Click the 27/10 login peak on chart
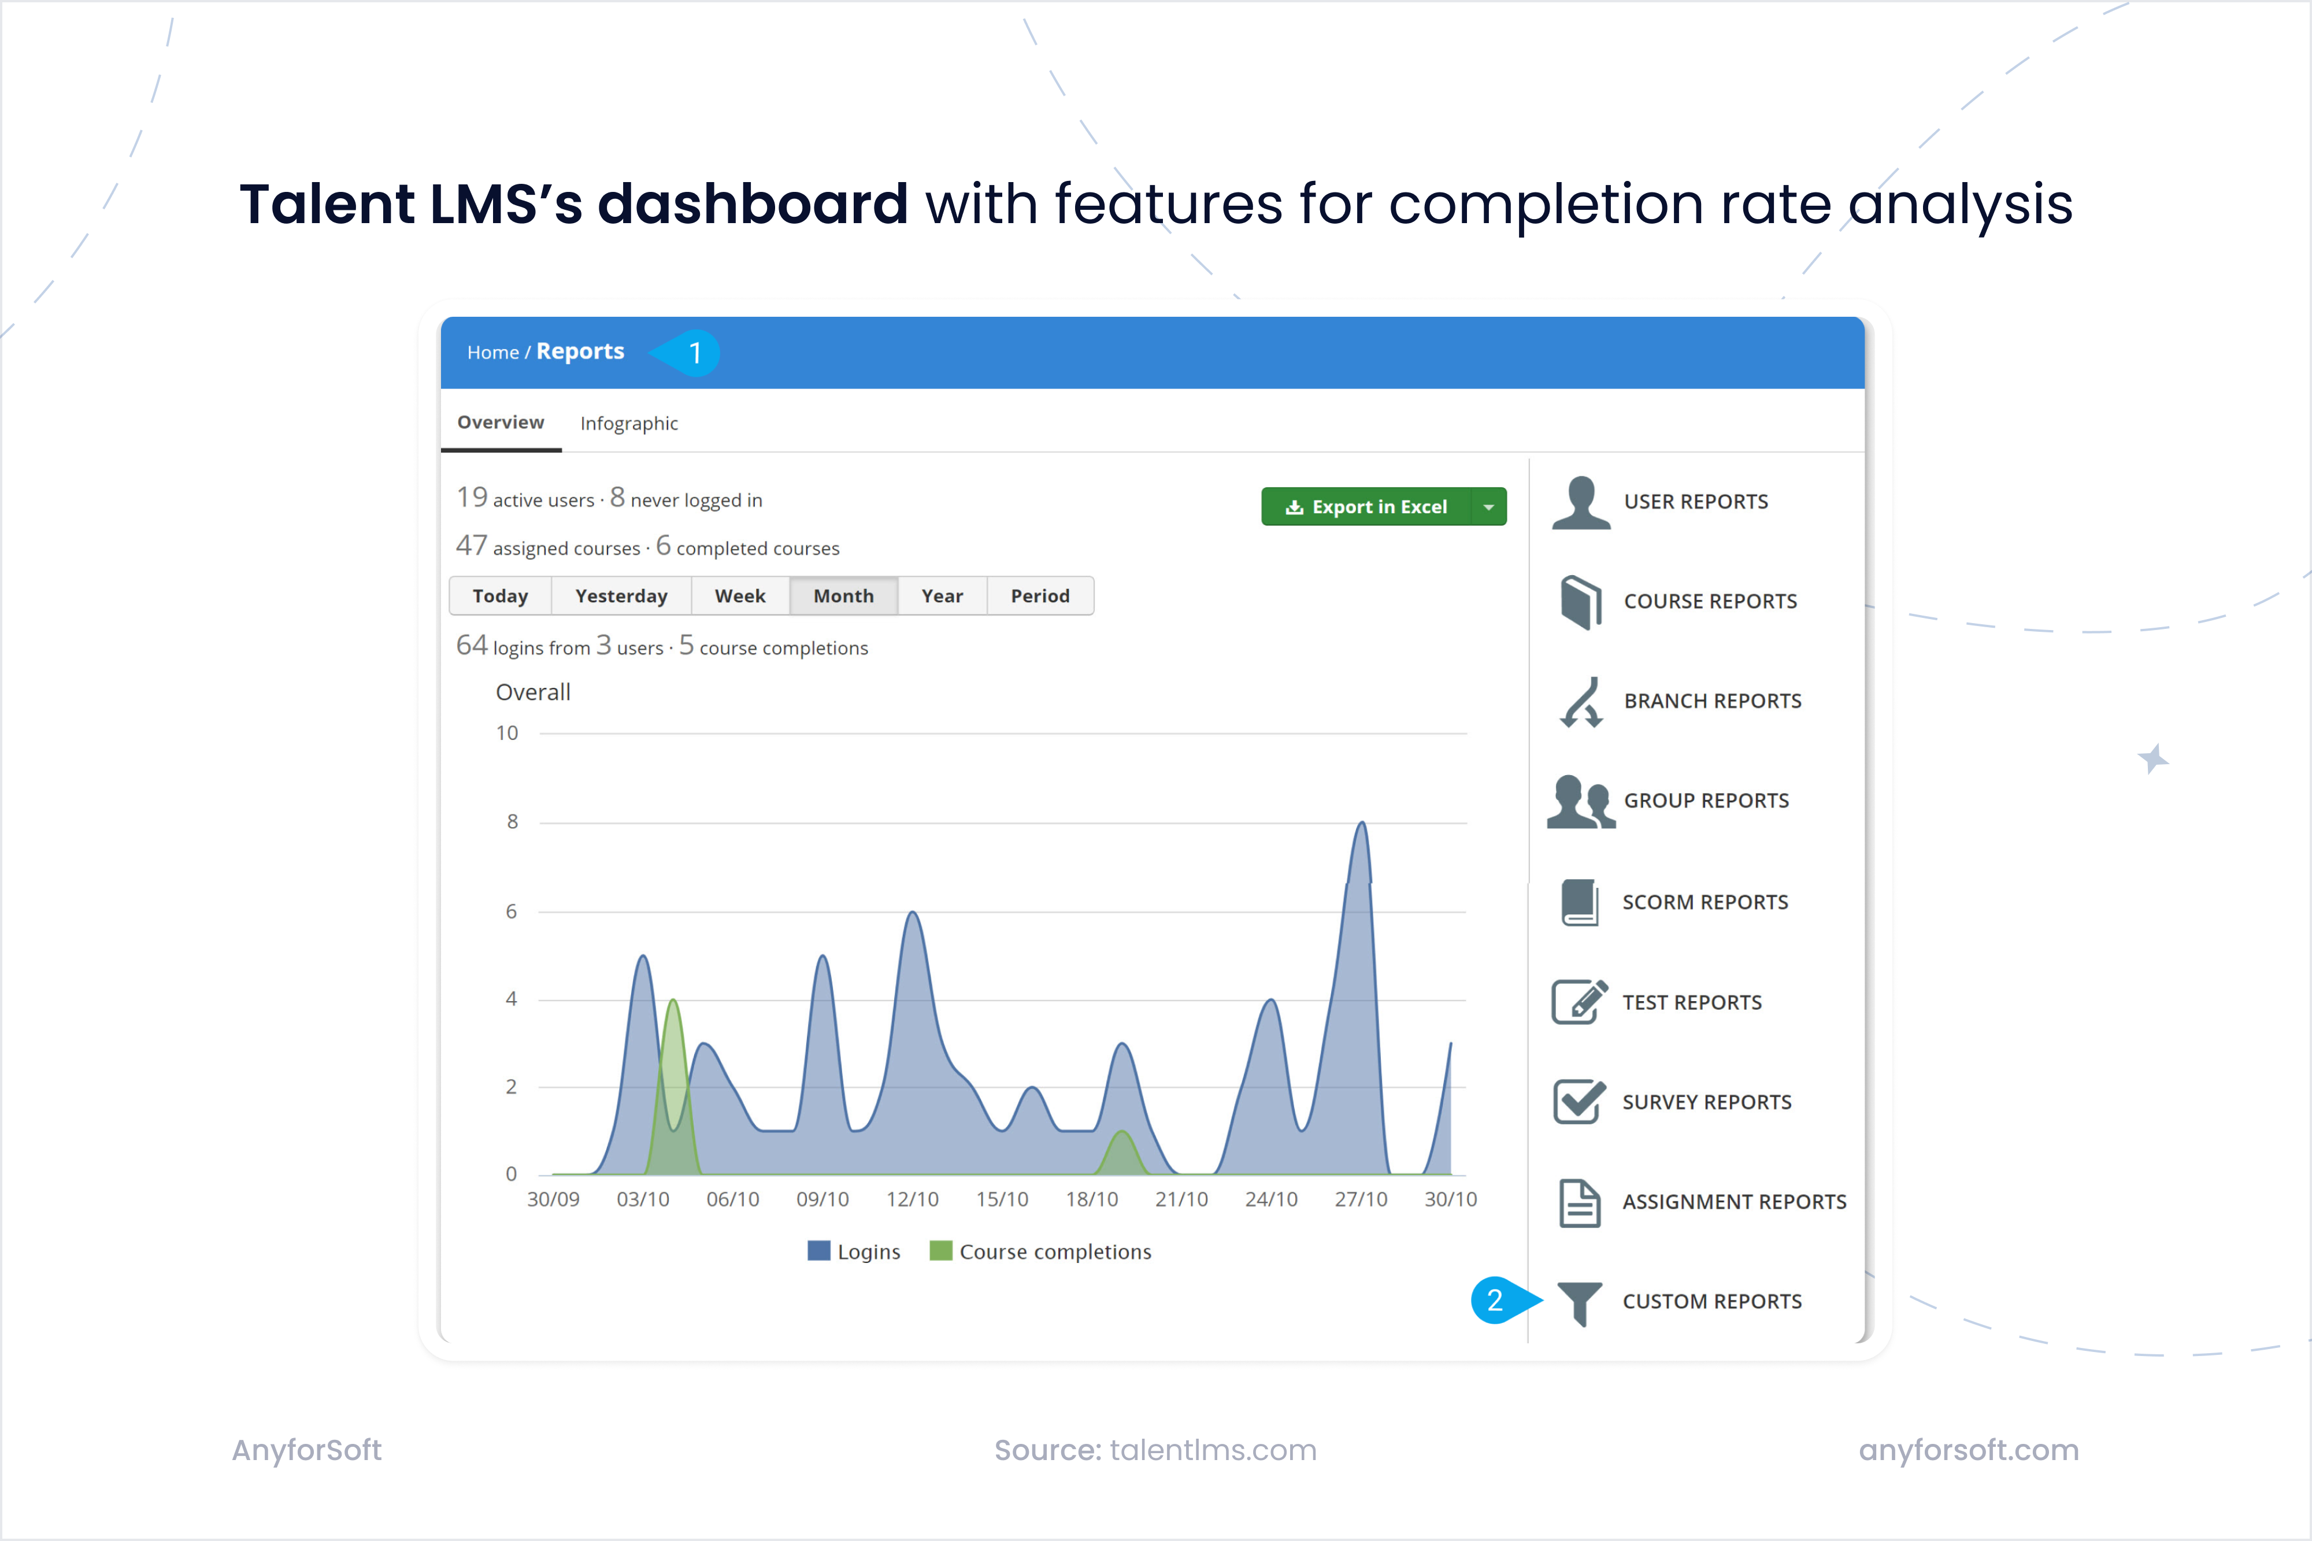 (x=1362, y=824)
